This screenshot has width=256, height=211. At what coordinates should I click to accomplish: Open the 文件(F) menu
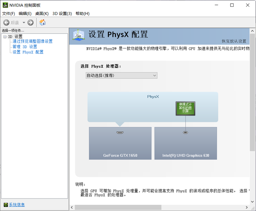tap(9, 14)
